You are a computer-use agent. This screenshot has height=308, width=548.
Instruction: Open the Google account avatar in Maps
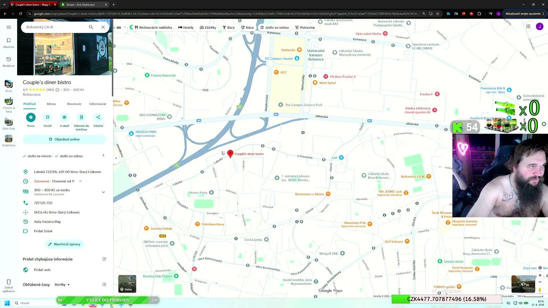(539, 27)
